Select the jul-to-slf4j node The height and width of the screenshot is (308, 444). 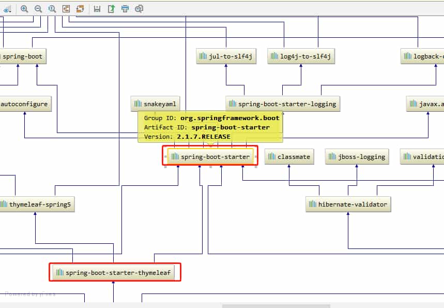[226, 56]
